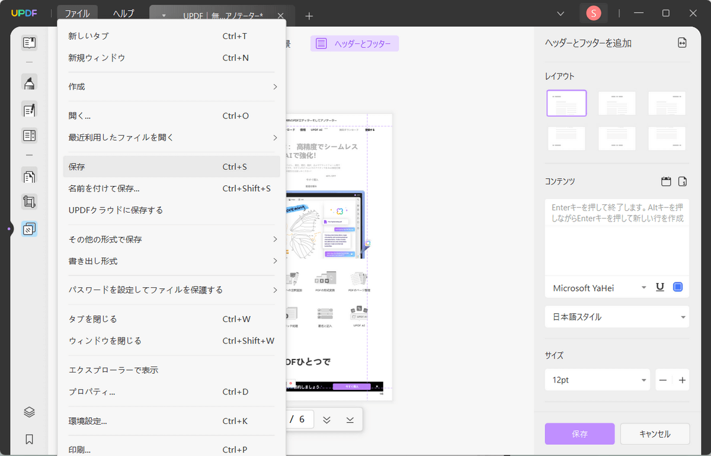Choose タブを閉じる menu entry
This screenshot has width=711, height=456.
pyautogui.click(x=171, y=319)
